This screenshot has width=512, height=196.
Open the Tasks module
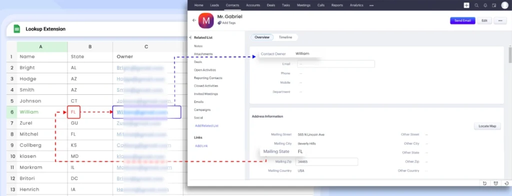[x=286, y=5]
